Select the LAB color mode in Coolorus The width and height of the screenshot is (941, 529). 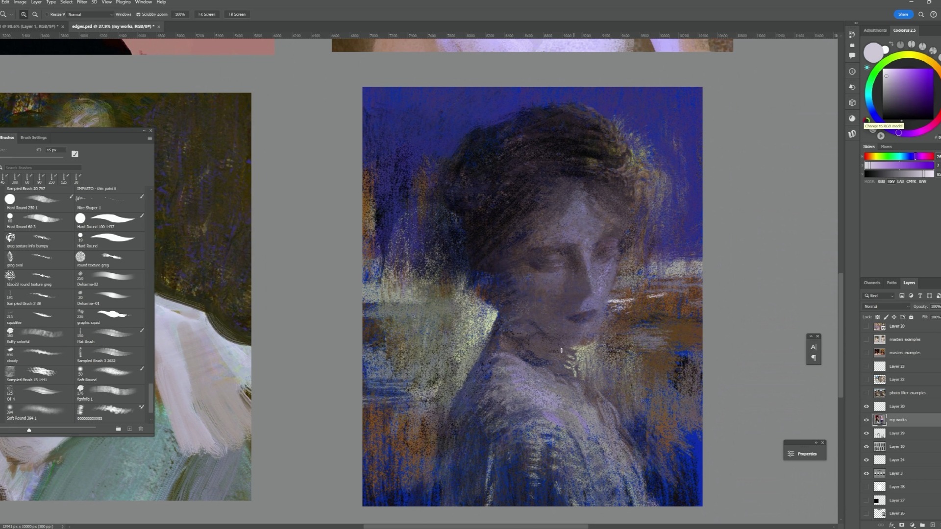(900, 182)
